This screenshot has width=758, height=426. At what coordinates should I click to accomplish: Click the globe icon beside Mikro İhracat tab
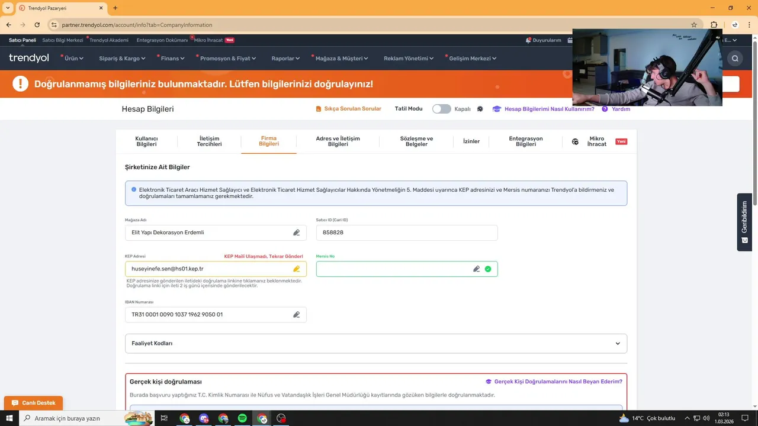pyautogui.click(x=575, y=142)
